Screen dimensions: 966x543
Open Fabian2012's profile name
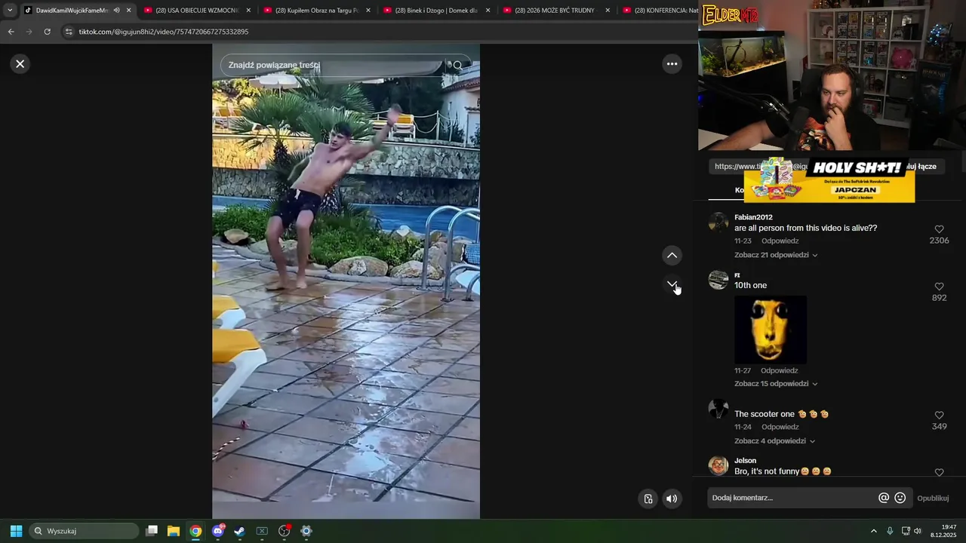point(753,217)
